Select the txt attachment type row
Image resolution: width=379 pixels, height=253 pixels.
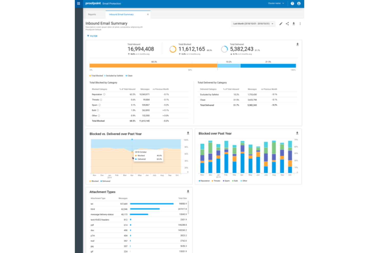click(139, 204)
